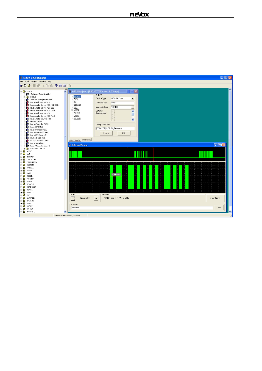Click the Analyser code field

click(142, 208)
